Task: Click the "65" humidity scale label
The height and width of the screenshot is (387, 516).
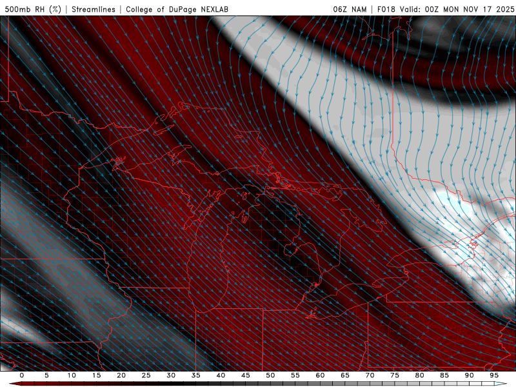Action: pos(345,375)
